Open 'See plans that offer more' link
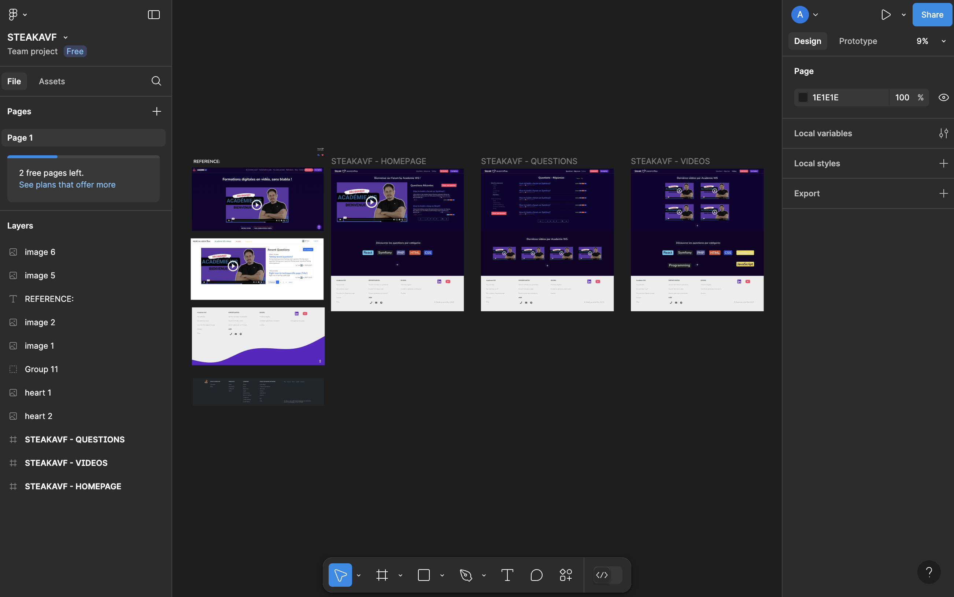The height and width of the screenshot is (597, 954). pos(67,184)
